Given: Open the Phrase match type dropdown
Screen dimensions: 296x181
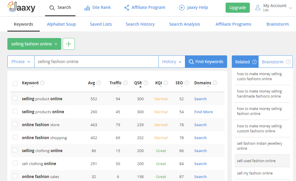Looking at the screenshot, I should (x=21, y=62).
